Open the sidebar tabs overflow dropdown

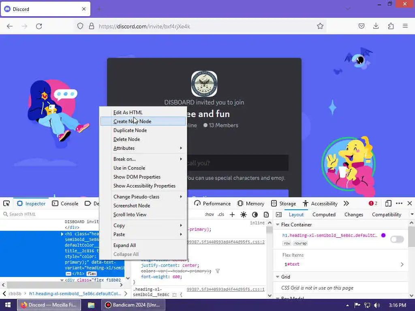(x=412, y=215)
